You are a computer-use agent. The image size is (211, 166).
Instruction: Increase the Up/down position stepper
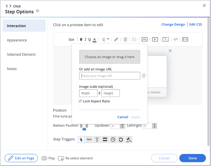(x=122, y=125)
